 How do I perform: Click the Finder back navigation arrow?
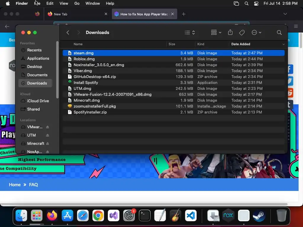(x=68, y=33)
